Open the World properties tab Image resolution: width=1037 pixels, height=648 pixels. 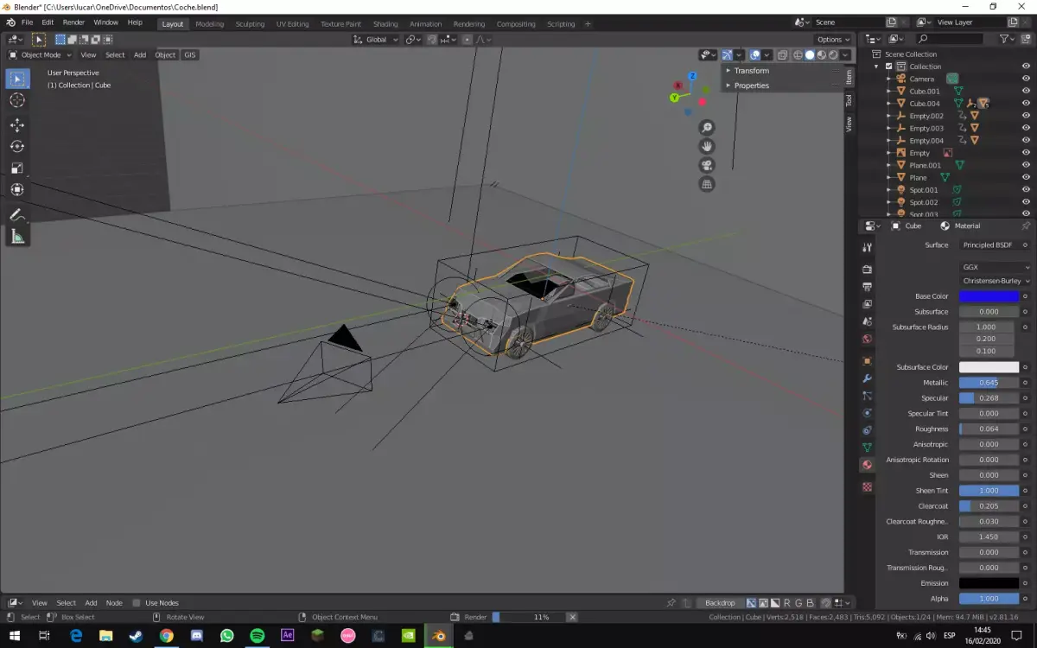point(868,339)
